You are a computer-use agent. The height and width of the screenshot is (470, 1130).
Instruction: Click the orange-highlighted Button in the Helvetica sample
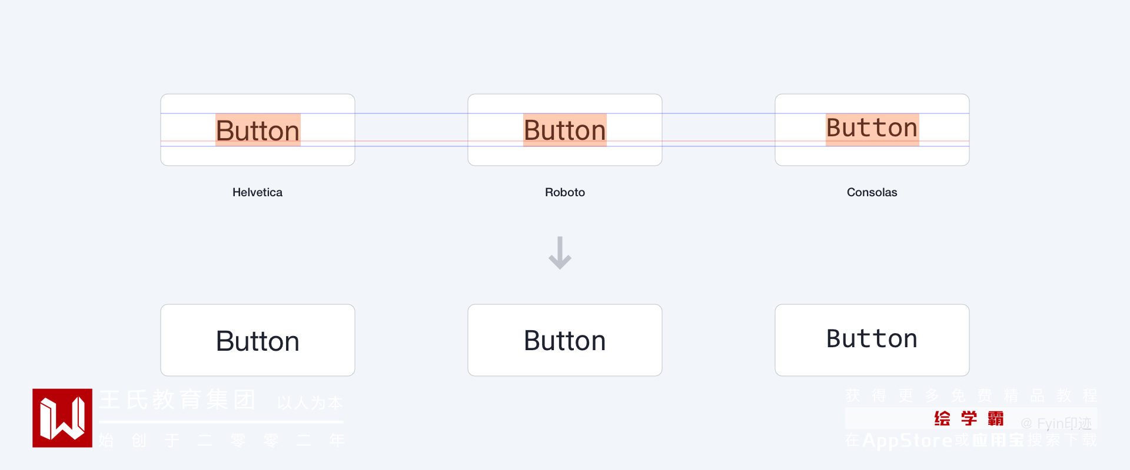258,130
